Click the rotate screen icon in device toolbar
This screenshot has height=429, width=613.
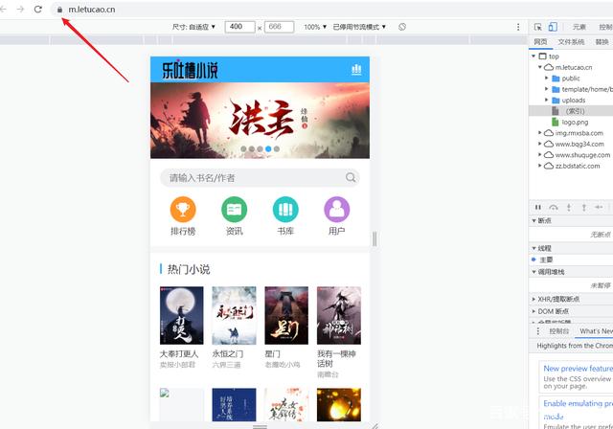coord(402,27)
